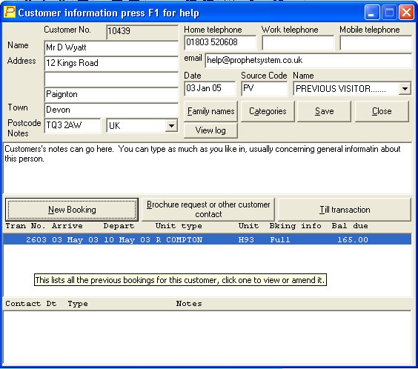418x369 pixels.
Task: Minimize the Customer information window
Action: [x=372, y=13]
